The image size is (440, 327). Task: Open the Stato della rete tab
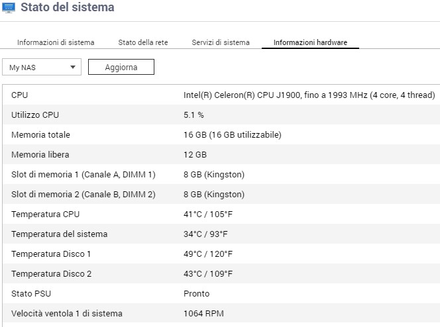point(143,42)
